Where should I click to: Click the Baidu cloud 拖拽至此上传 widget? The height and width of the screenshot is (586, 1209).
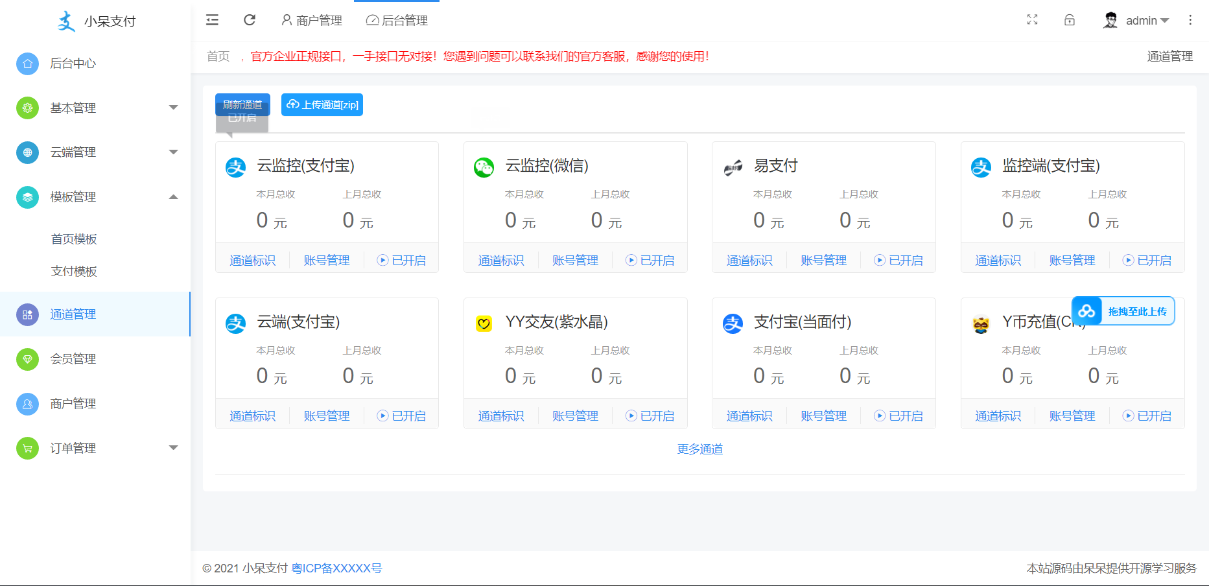coord(1123,311)
